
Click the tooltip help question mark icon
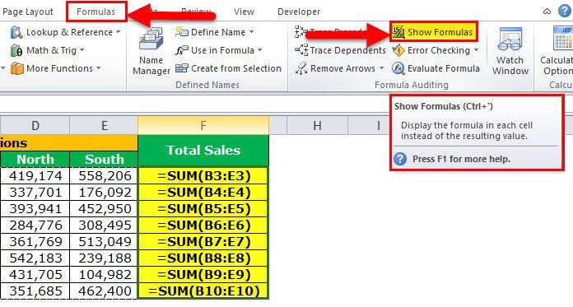pos(400,159)
